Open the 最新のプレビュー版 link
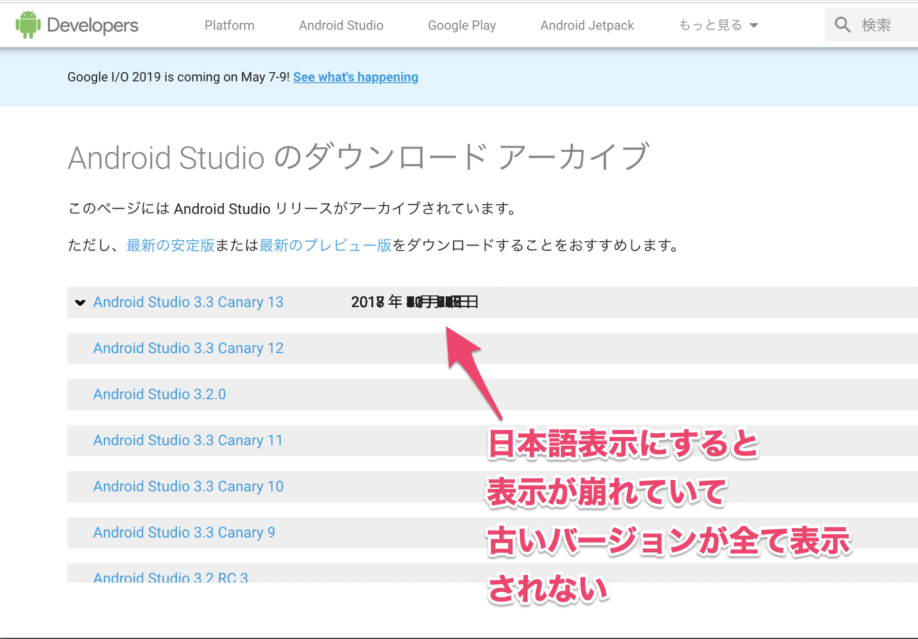The width and height of the screenshot is (918, 639). 325,245
